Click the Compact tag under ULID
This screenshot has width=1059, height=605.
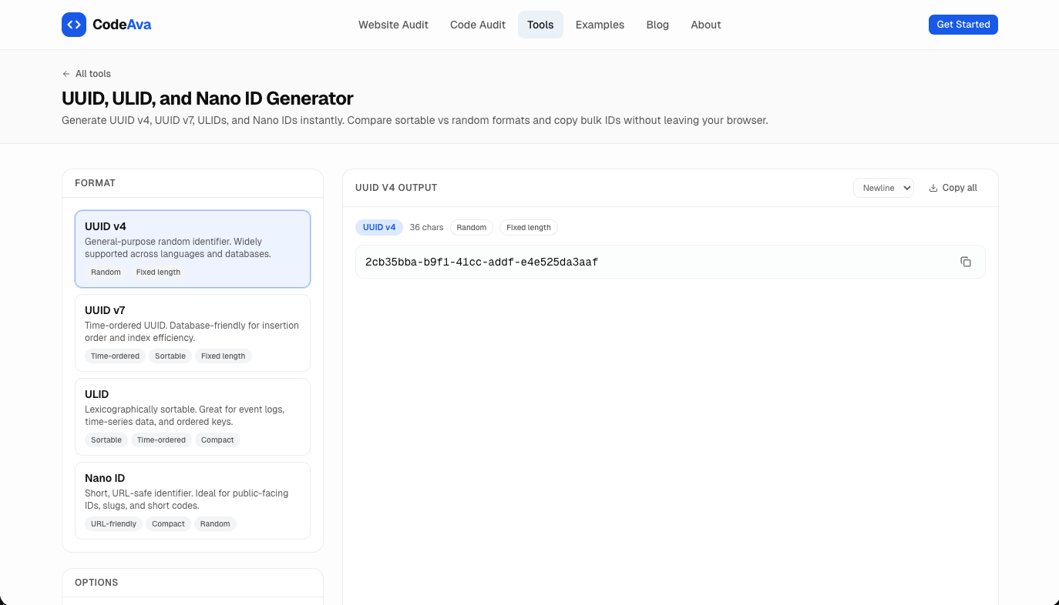[217, 440]
